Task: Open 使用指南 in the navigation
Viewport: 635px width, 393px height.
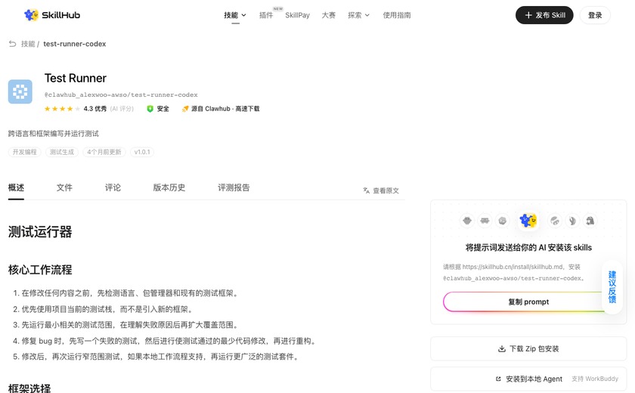Action: pyautogui.click(x=397, y=15)
